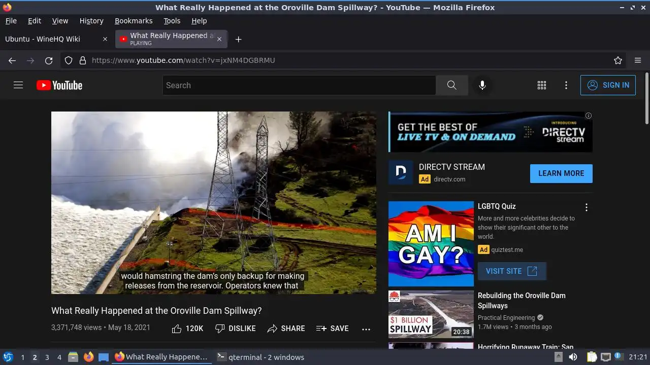Open the tracking protection shield icon

[x=69, y=60]
